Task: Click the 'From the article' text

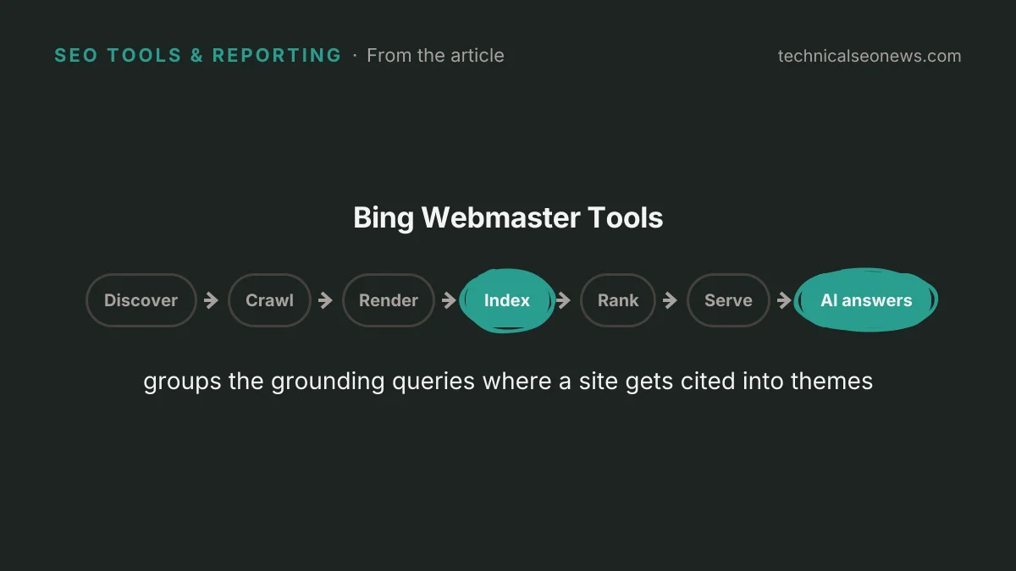Action: pos(435,56)
